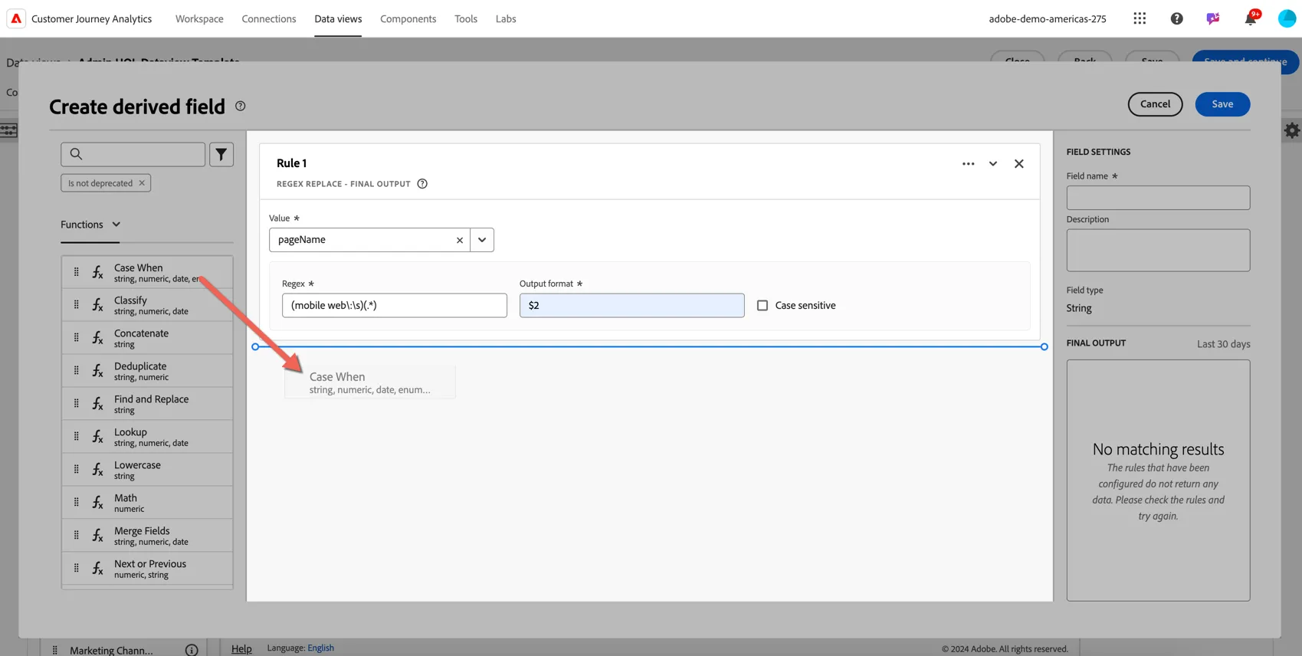The image size is (1302, 656).
Task: Open the notifications bell
Action: (1251, 18)
